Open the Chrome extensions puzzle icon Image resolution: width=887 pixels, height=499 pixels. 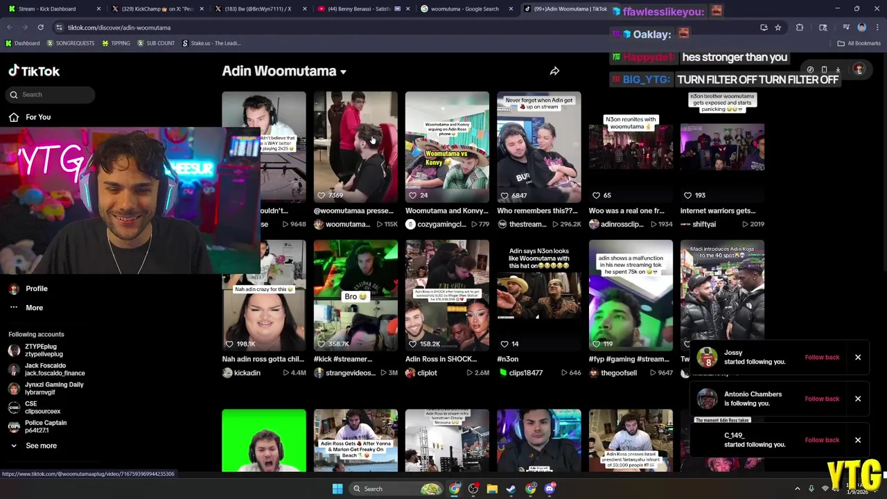[800, 27]
